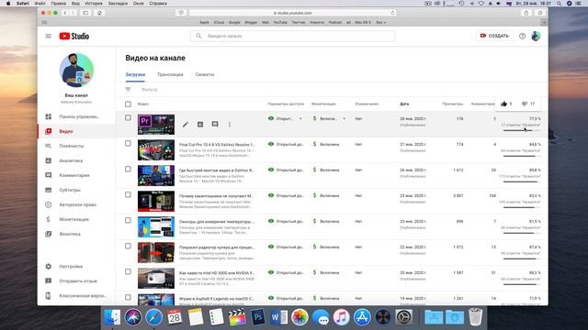The image size is (588, 330).
Task: Open the Trash in the dock
Action: (x=476, y=317)
